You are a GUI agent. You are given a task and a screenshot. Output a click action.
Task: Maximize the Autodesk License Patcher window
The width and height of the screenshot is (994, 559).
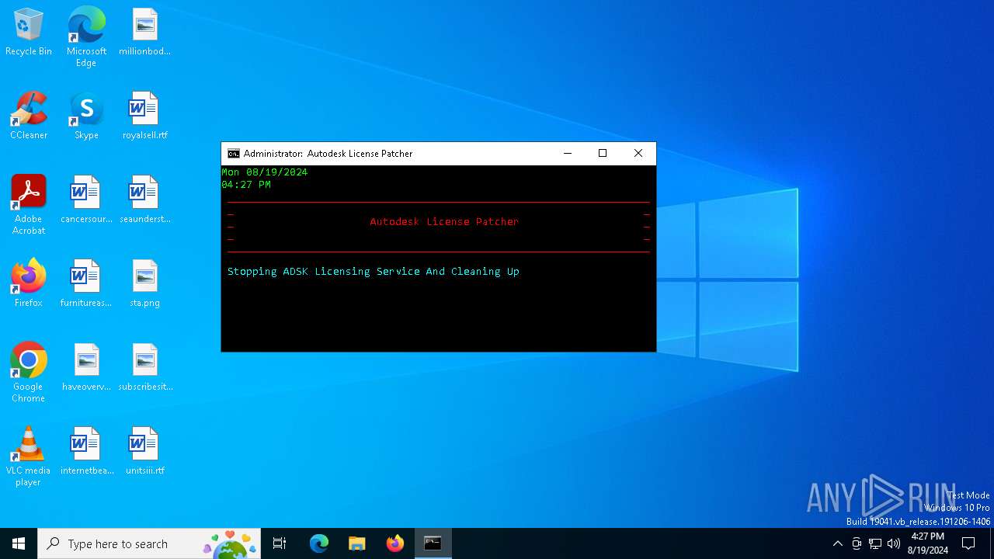(603, 154)
